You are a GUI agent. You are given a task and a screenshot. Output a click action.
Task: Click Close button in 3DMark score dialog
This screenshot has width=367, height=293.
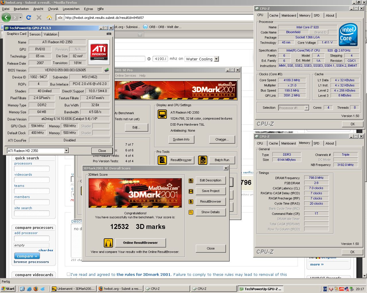210,248
